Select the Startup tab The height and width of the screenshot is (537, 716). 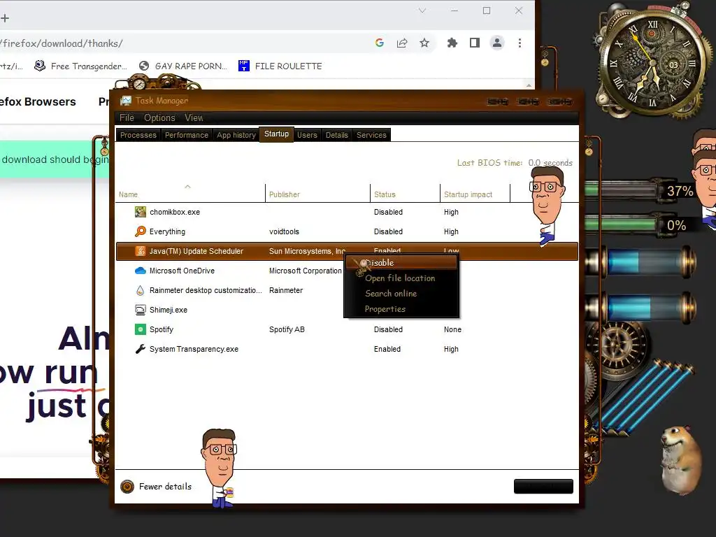[277, 134]
